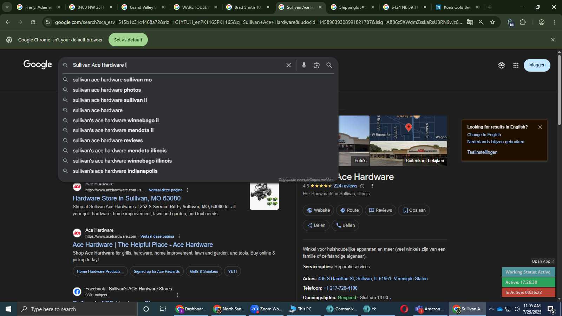Open Windows notification center
Screen dimensions: 562x316
pyautogui.click(x=551, y=309)
